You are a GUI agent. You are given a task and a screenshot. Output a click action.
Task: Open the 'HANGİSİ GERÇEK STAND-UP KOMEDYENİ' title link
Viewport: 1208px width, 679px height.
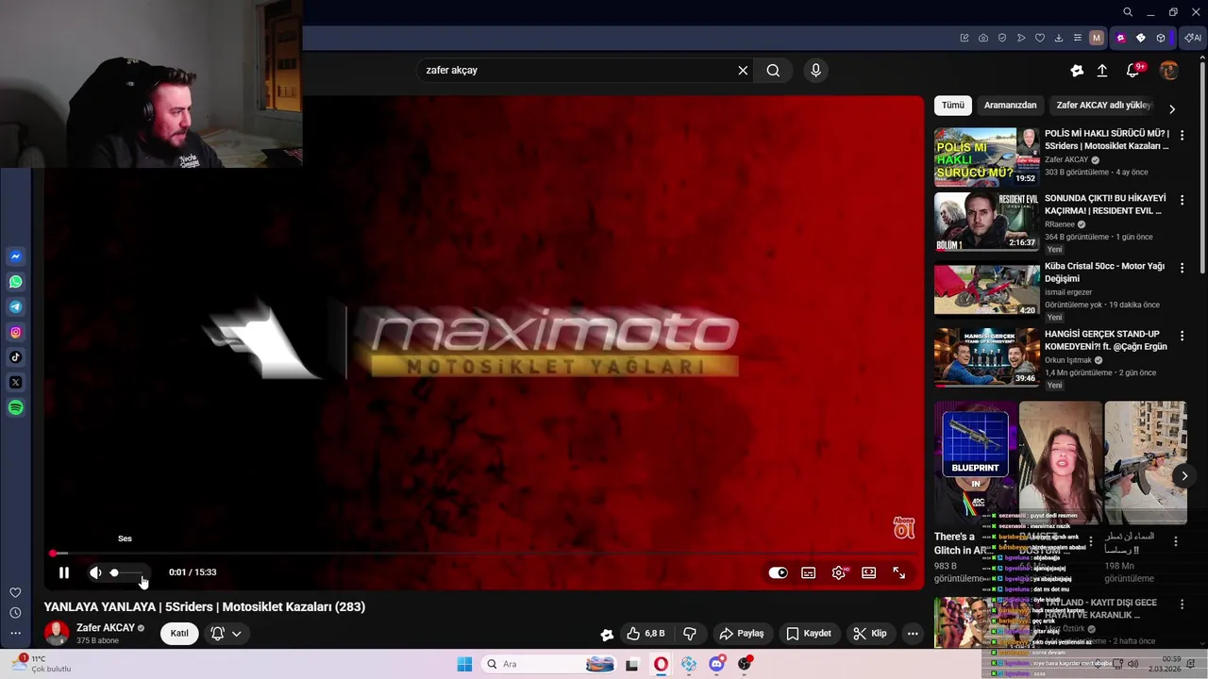point(1106,340)
